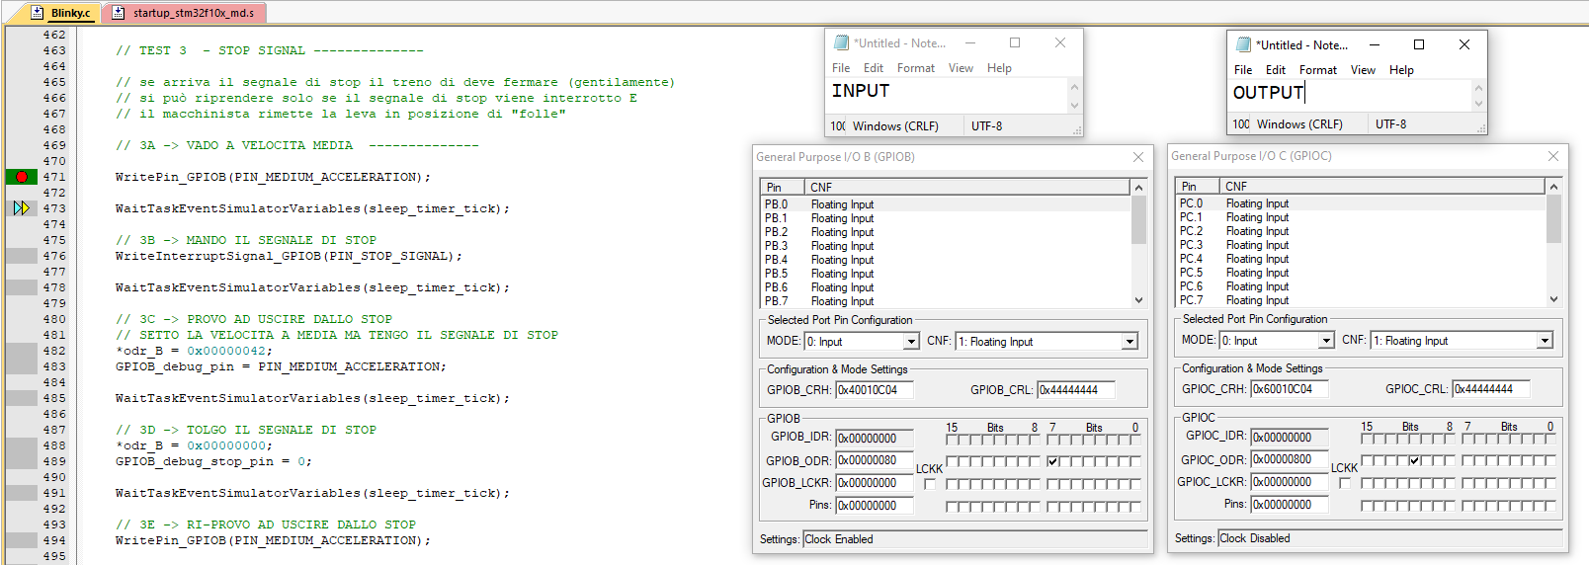Open the Edit menu in the INPUT Notepad
This screenshot has width=1589, height=565.
(x=874, y=68)
